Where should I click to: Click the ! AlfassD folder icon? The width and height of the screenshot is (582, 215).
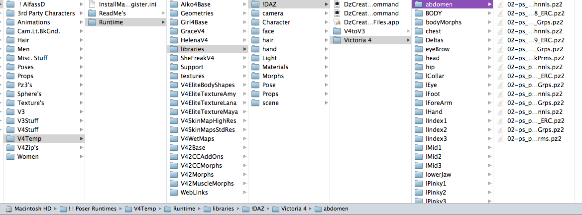pos(11,4)
